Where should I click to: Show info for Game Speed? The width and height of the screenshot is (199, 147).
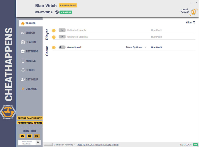(54, 47)
